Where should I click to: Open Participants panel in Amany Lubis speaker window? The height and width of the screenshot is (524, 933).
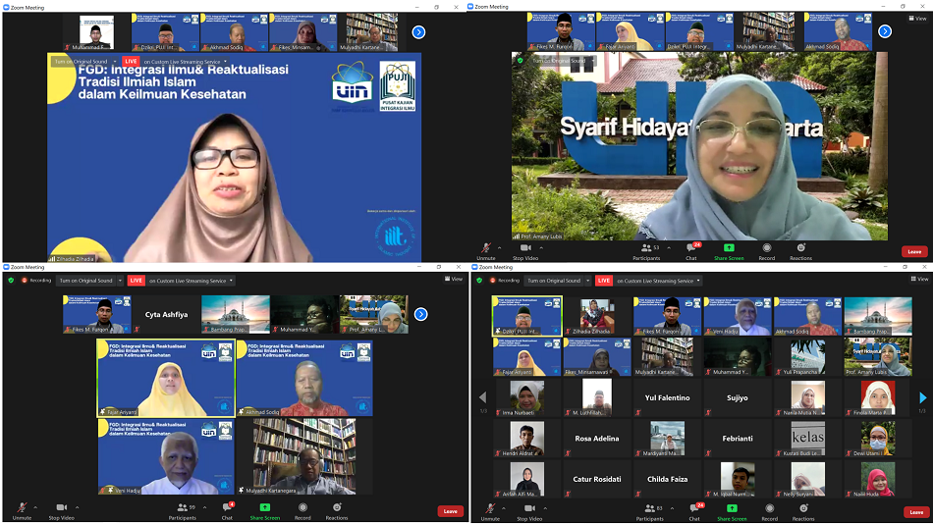coord(648,251)
